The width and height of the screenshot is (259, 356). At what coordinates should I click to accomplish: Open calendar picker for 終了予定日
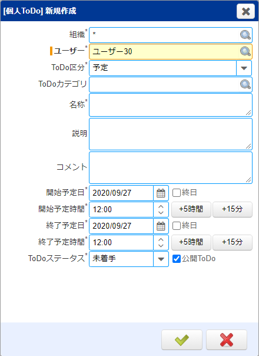coord(161,226)
